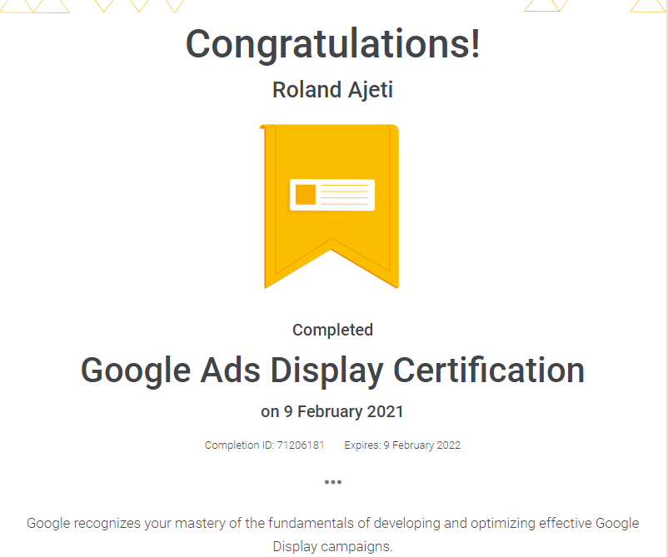The height and width of the screenshot is (557, 668).
Task: Open the three-dot more options menu
Action: [332, 482]
